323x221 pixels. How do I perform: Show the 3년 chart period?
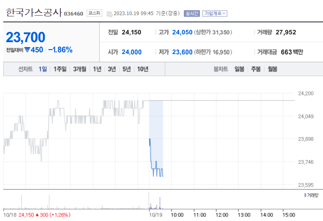point(112,69)
